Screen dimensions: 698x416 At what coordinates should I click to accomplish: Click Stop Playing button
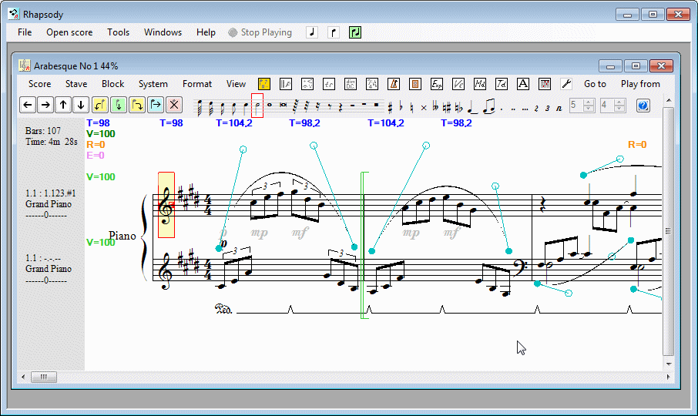pos(260,32)
